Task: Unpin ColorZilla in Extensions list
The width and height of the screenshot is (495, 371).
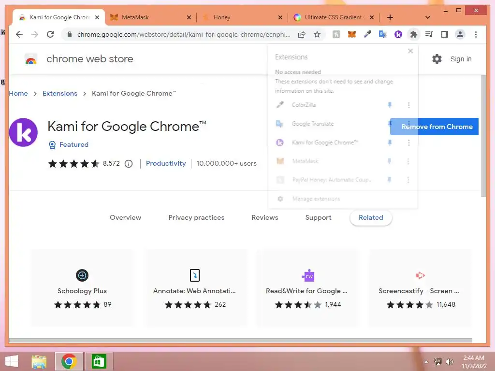Action: 390,105
